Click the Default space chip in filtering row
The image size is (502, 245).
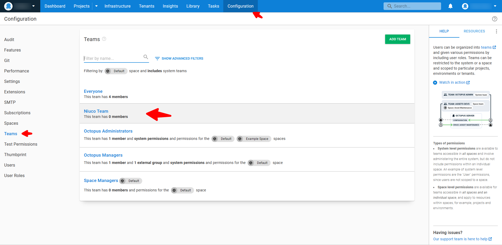click(x=116, y=71)
